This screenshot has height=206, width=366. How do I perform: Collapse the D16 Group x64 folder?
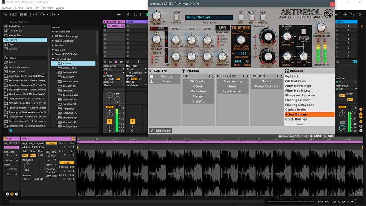[53, 59]
